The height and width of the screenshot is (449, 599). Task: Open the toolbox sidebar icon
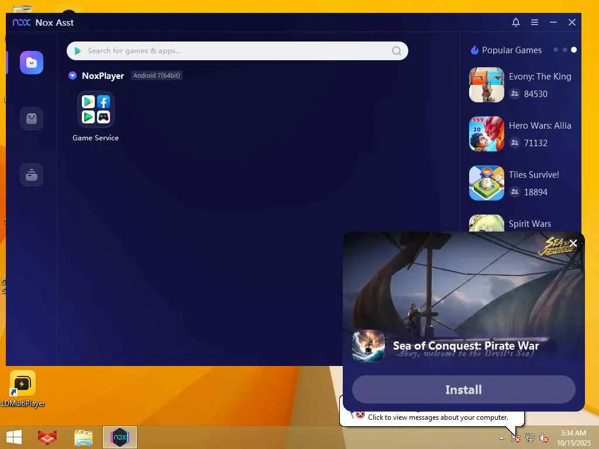pos(32,174)
